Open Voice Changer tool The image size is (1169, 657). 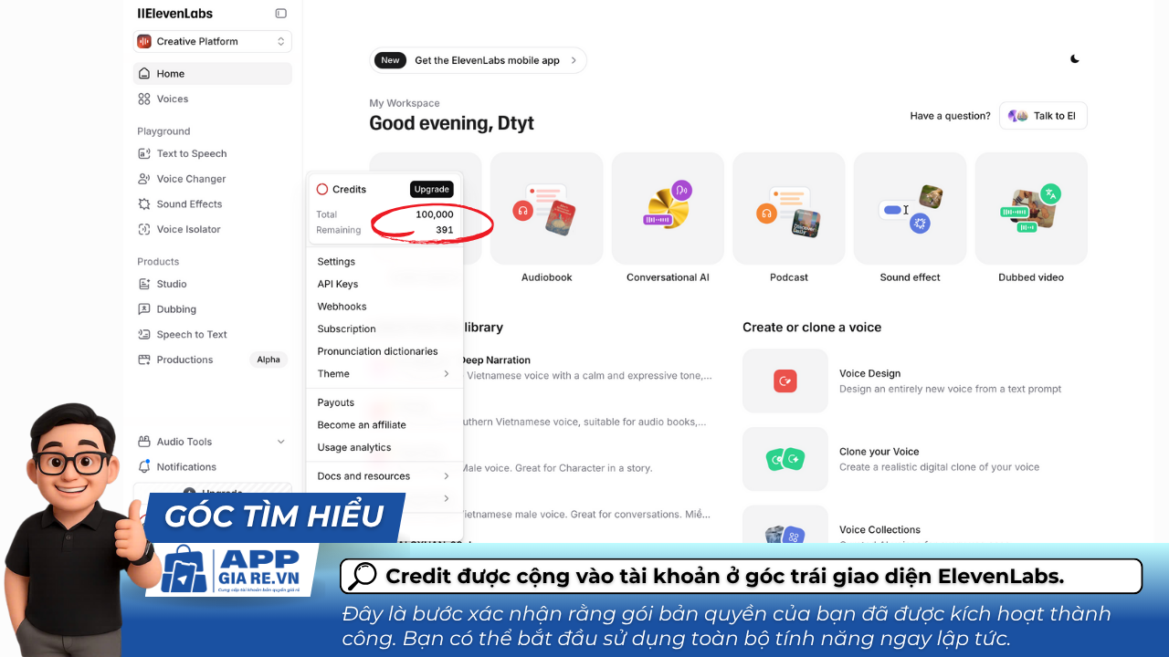click(212, 179)
